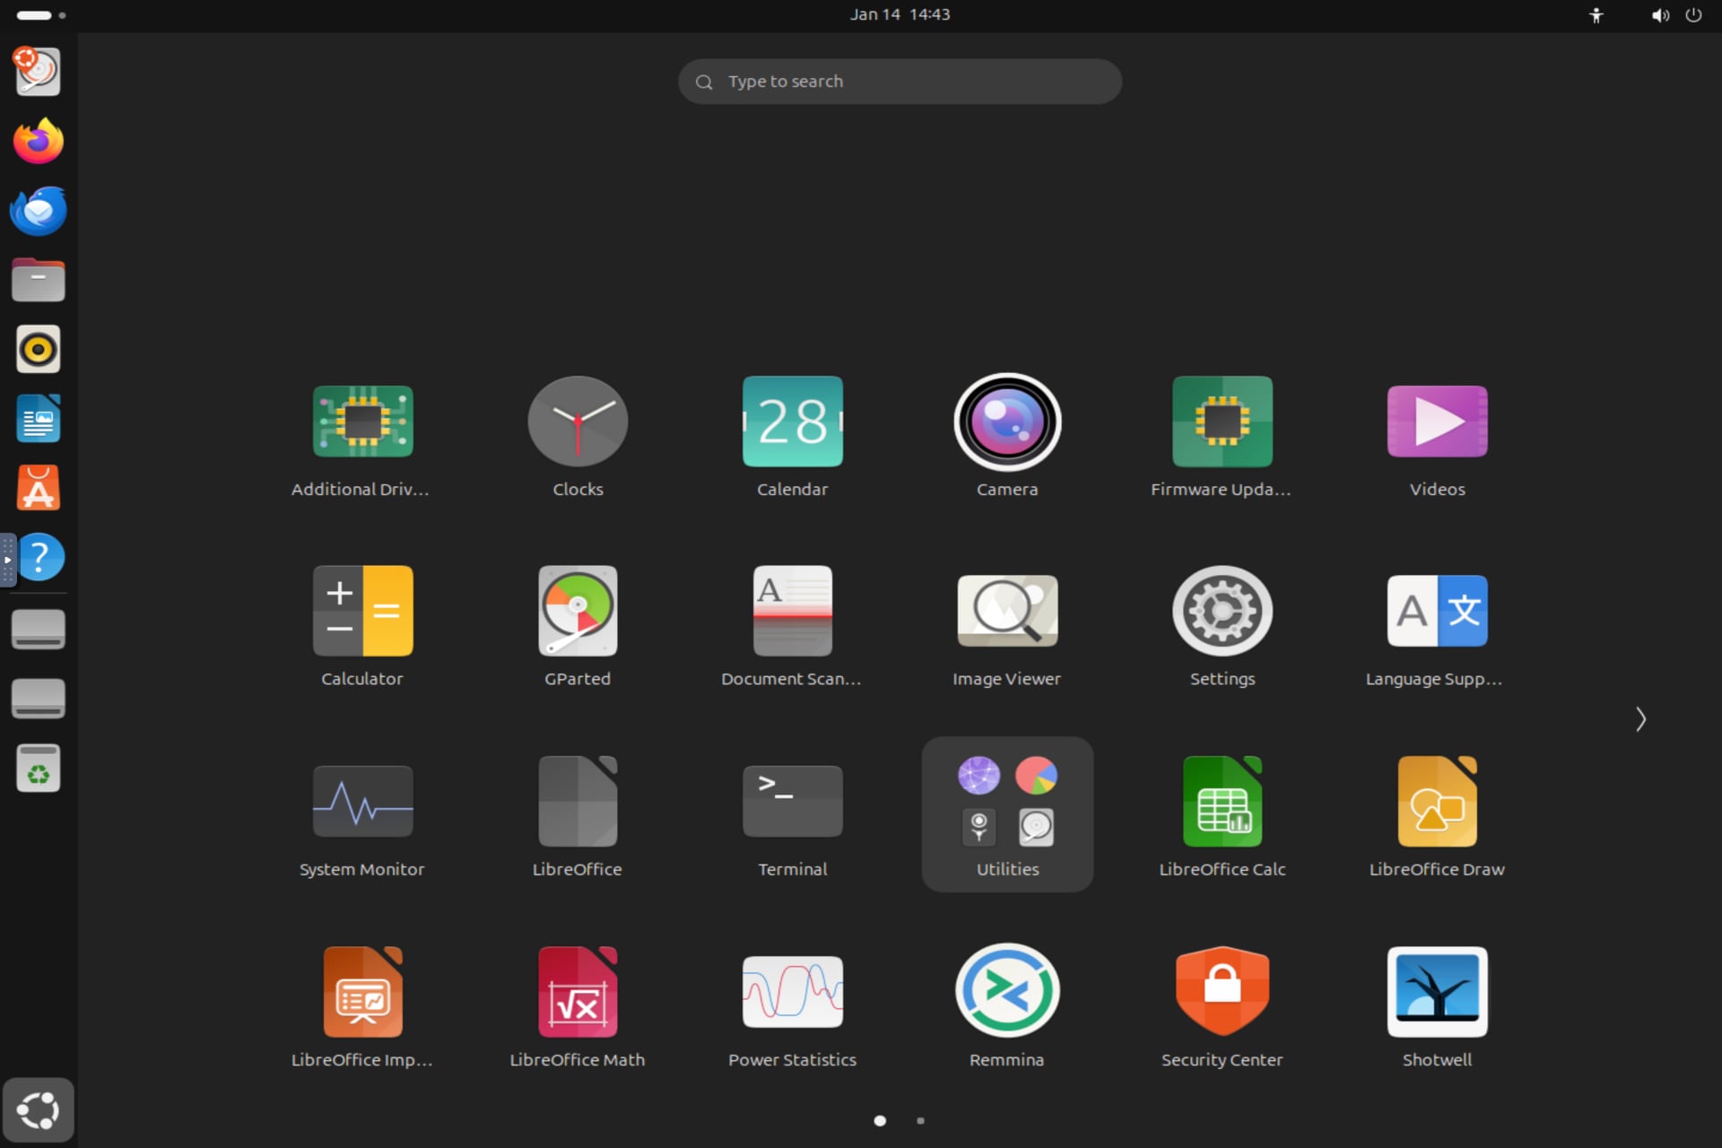This screenshot has width=1722, height=1148.
Task: Open LibreOffice Start Center
Action: coord(578,817)
